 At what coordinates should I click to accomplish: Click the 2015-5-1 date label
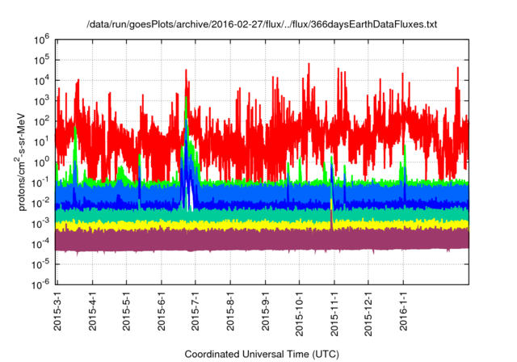click(x=126, y=311)
